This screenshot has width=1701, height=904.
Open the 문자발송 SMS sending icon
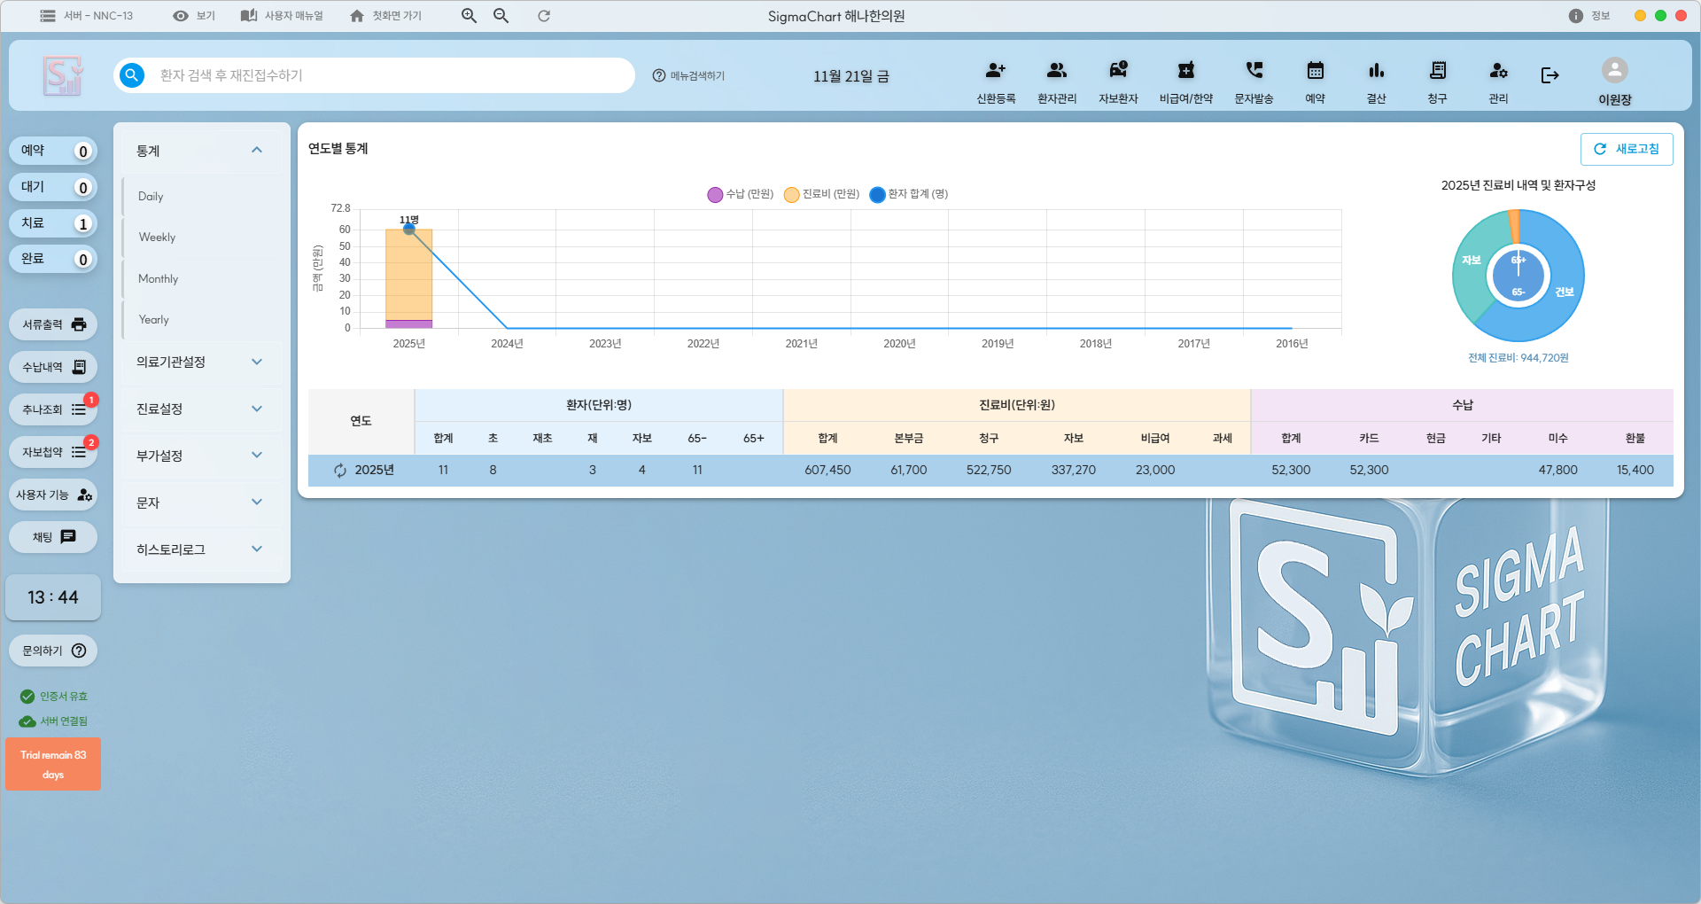[x=1254, y=72]
